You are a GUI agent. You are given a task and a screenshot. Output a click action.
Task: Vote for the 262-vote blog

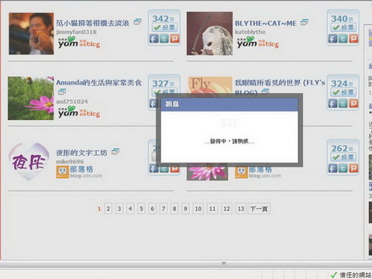click(x=343, y=157)
